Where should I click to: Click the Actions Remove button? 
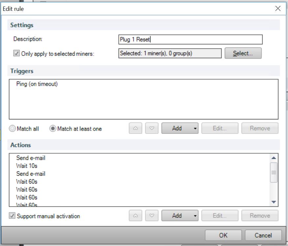[x=260, y=215]
